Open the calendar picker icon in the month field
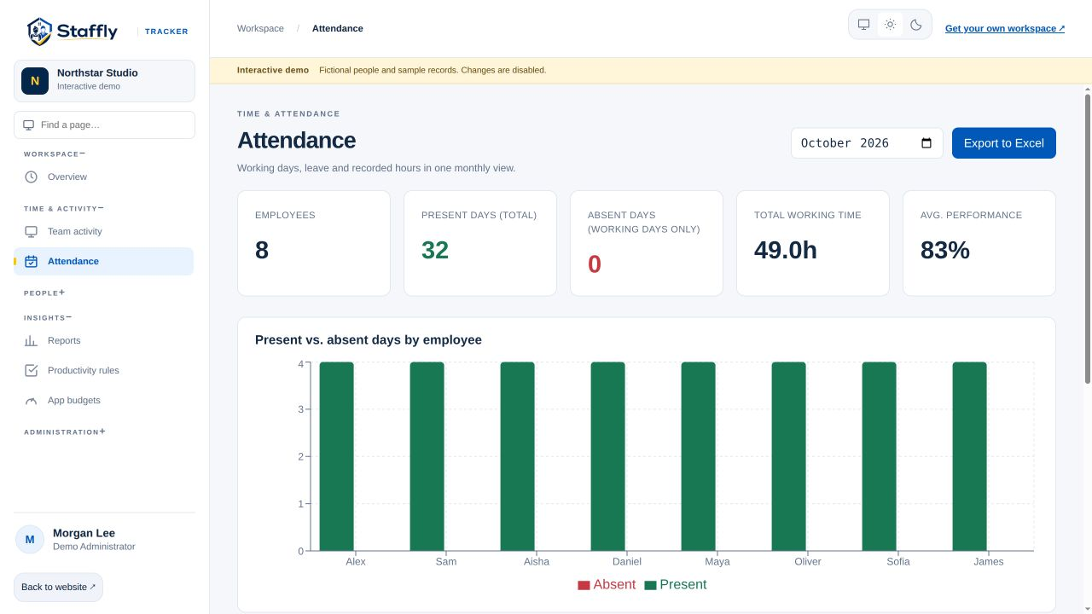Viewport: 1092px width, 614px height. (x=926, y=143)
